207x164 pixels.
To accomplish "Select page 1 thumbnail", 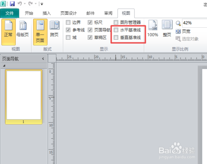I will pyautogui.click(x=24, y=97).
